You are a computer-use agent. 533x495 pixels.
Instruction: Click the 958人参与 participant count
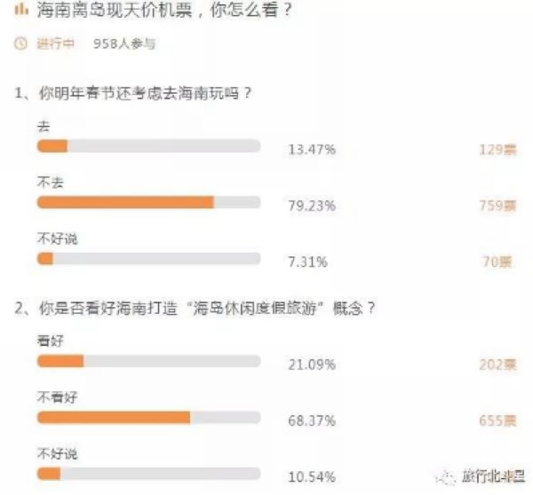click(129, 44)
